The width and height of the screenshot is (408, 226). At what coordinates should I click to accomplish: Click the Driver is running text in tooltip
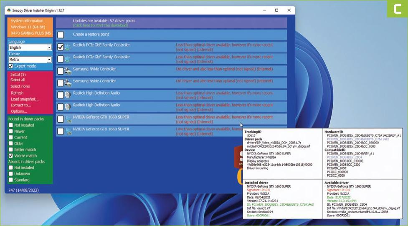257,168
